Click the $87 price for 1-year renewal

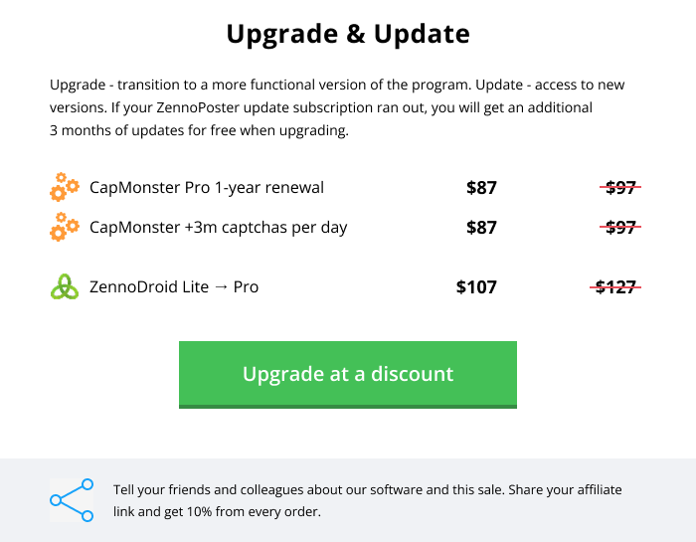tap(481, 188)
